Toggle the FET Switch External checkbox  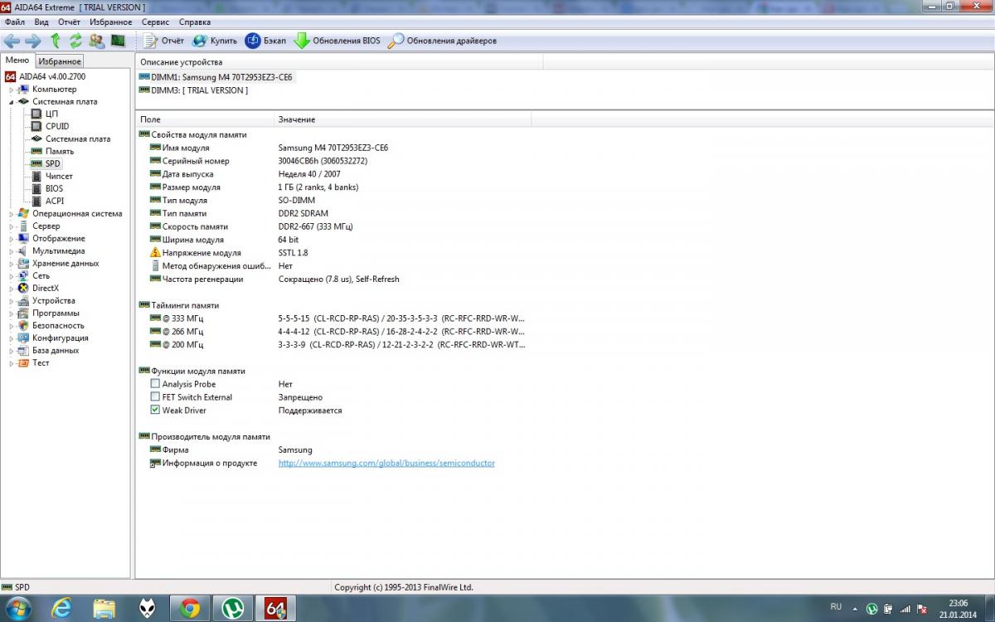(155, 397)
